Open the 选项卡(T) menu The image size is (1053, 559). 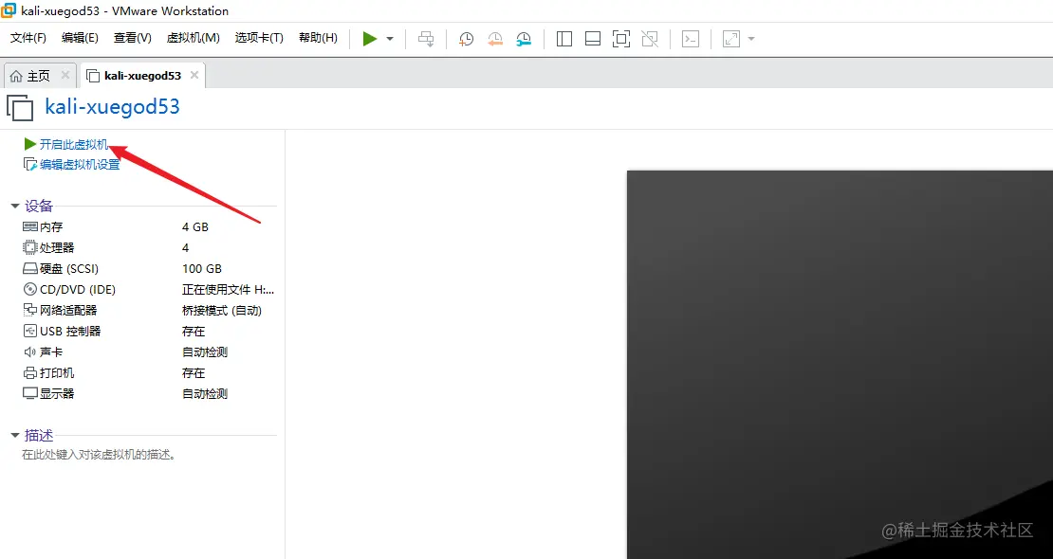coord(259,38)
